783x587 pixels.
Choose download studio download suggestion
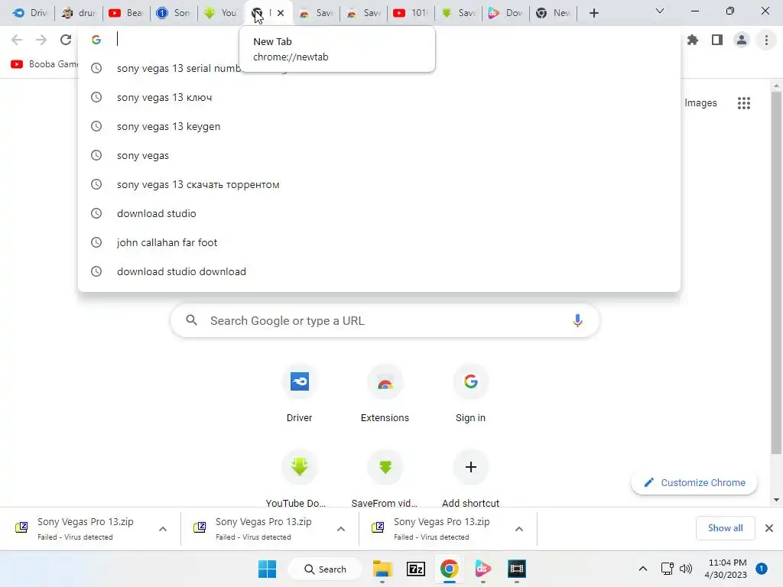click(x=379, y=271)
